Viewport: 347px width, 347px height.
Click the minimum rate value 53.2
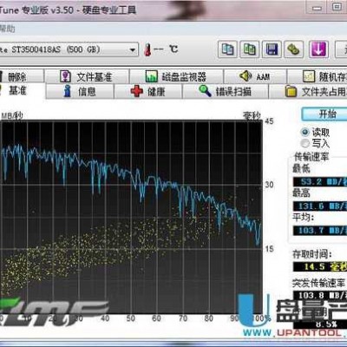[x=320, y=182]
